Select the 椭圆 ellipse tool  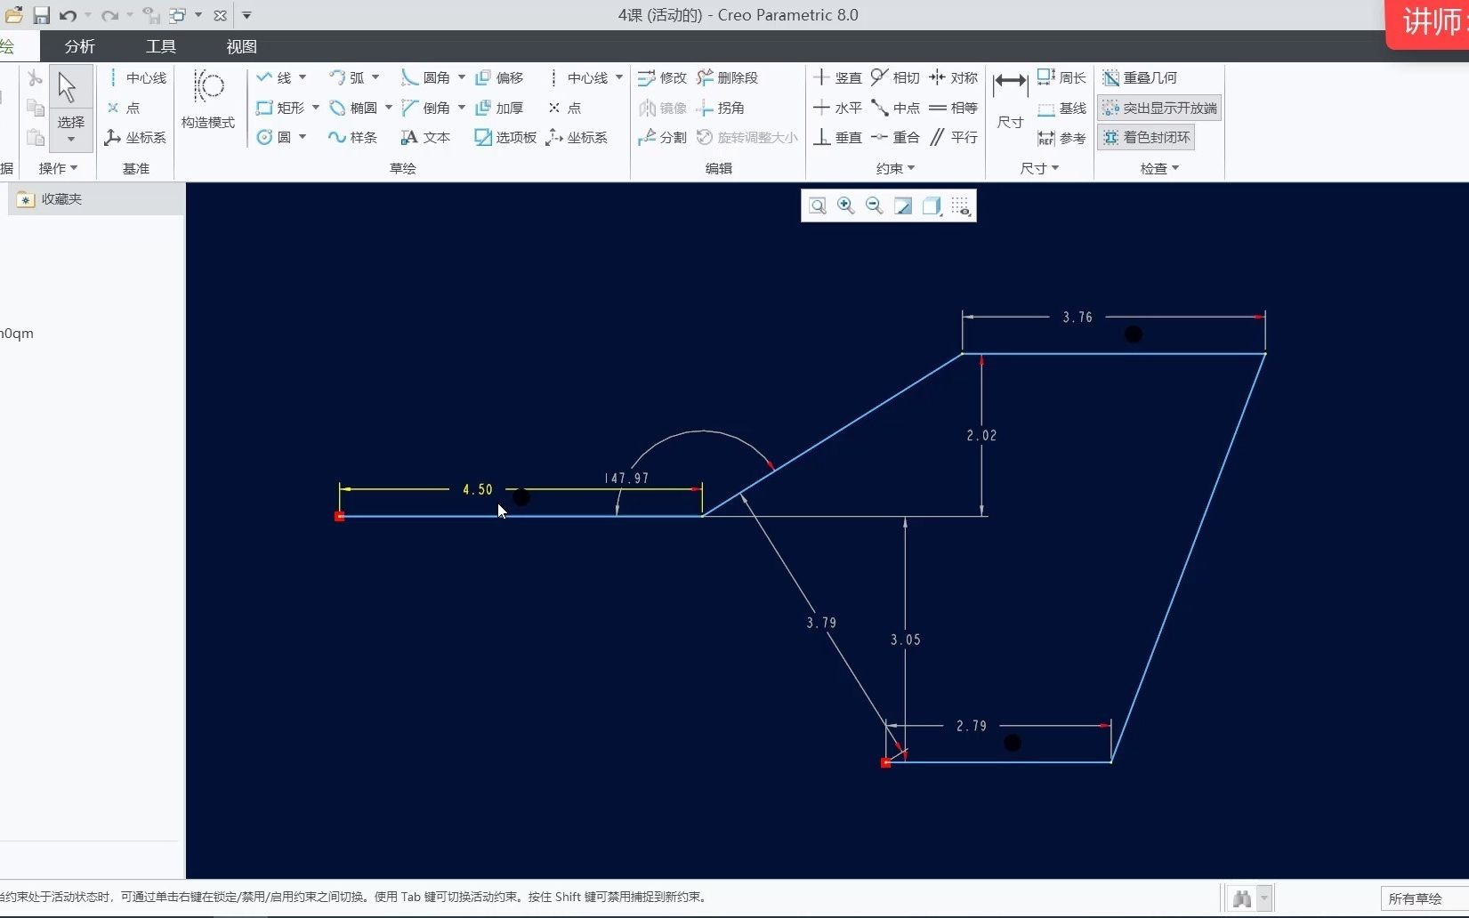pyautogui.click(x=354, y=108)
